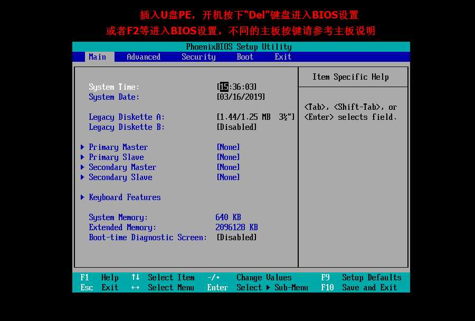Click the System Date label
This screenshot has height=321, width=475.
[114, 97]
